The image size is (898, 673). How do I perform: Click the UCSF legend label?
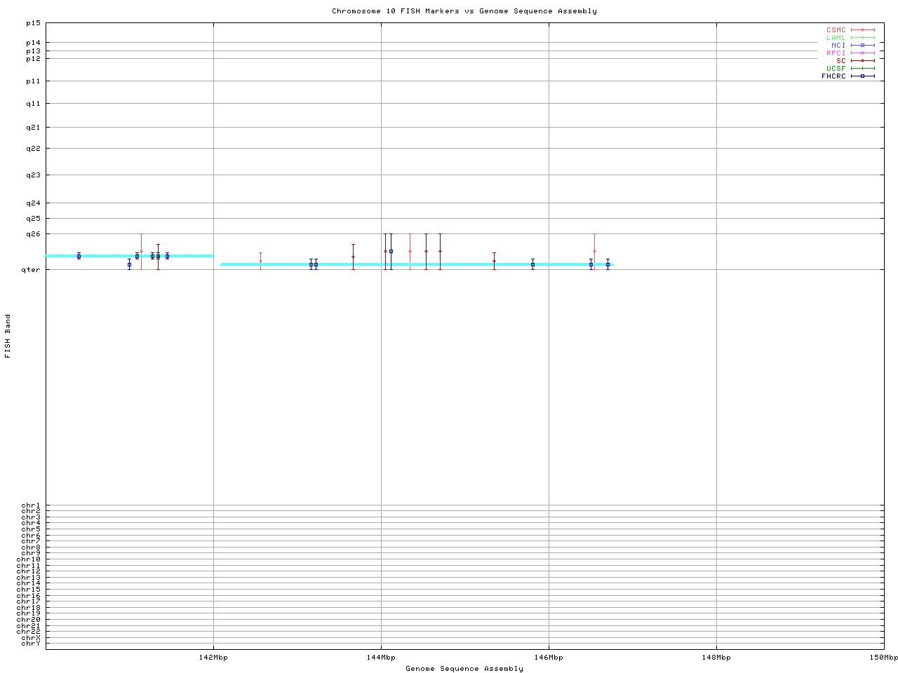pos(836,68)
